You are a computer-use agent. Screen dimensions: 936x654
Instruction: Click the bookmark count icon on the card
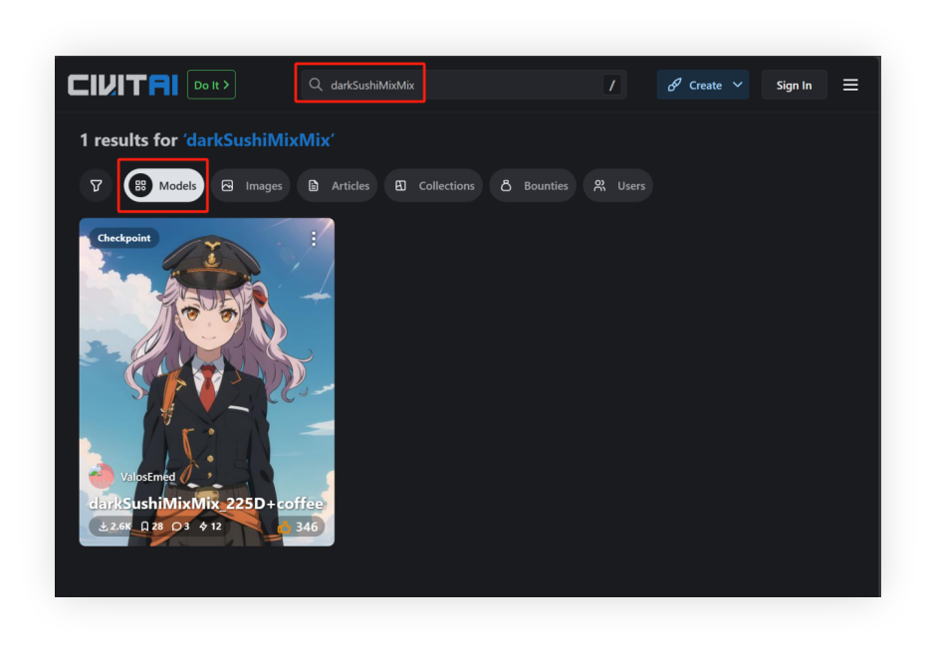point(143,526)
